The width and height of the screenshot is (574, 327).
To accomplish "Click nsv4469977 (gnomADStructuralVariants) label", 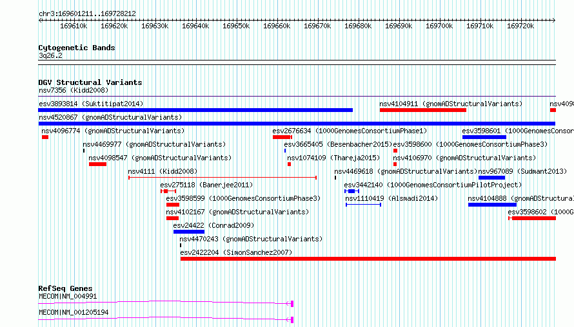I will pyautogui.click(x=154, y=144).
